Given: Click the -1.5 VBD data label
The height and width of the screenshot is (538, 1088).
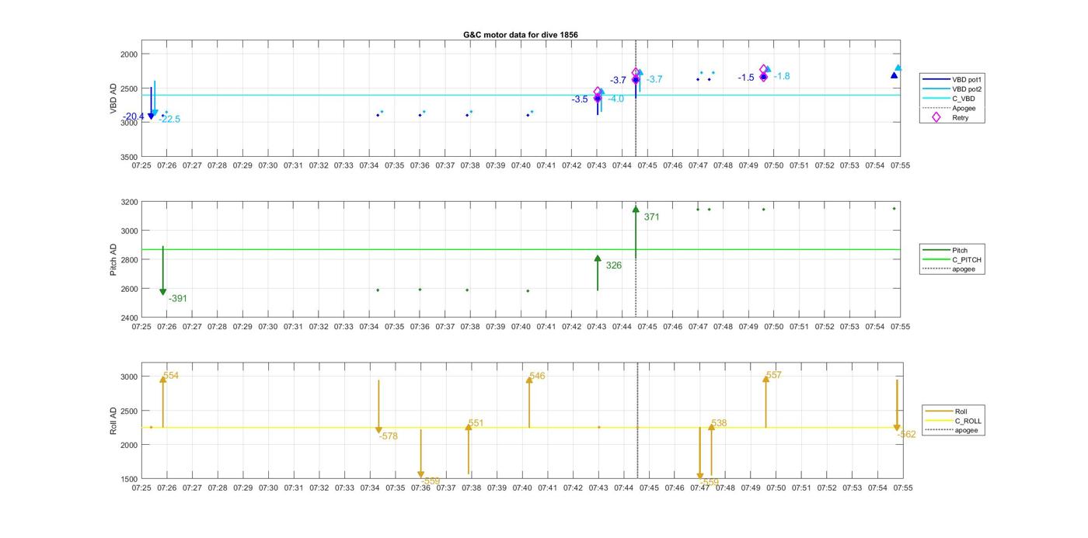Looking at the screenshot, I should pyautogui.click(x=746, y=78).
